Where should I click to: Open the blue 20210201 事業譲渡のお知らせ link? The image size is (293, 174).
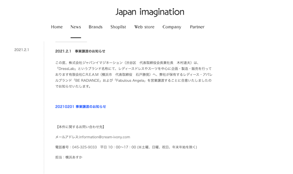tap(81, 107)
